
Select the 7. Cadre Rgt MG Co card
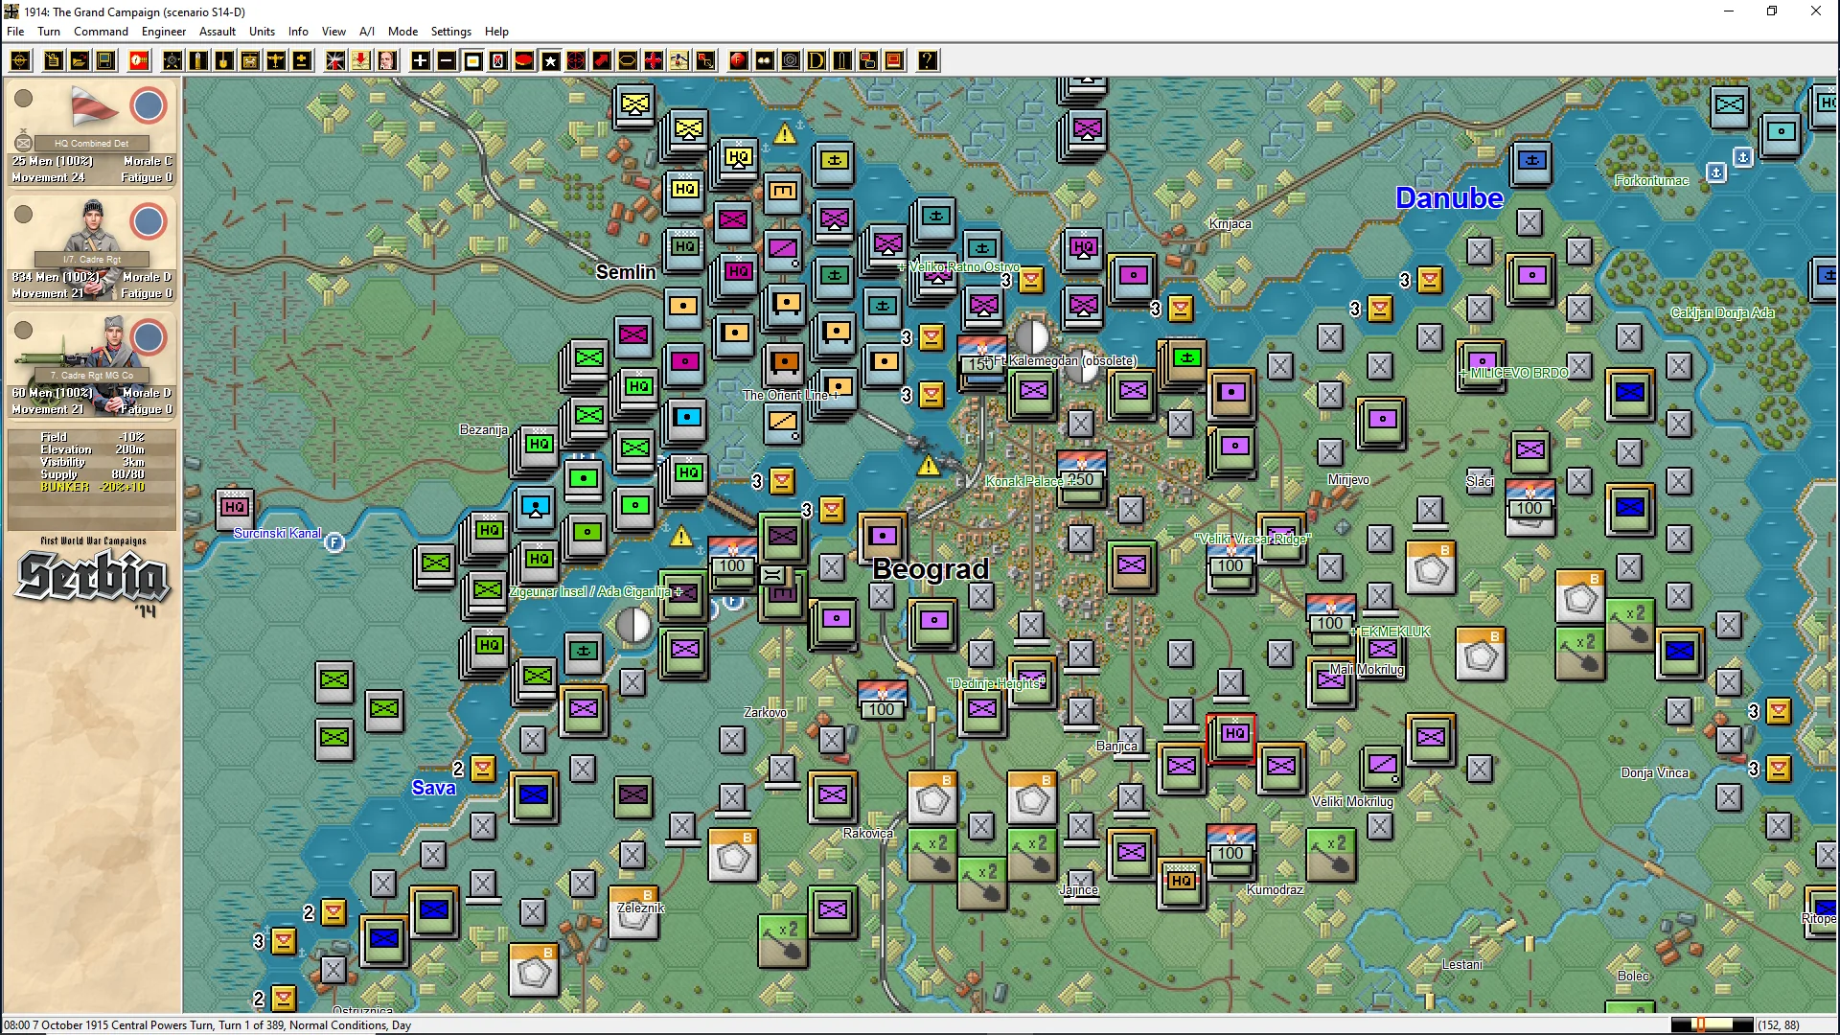point(92,366)
